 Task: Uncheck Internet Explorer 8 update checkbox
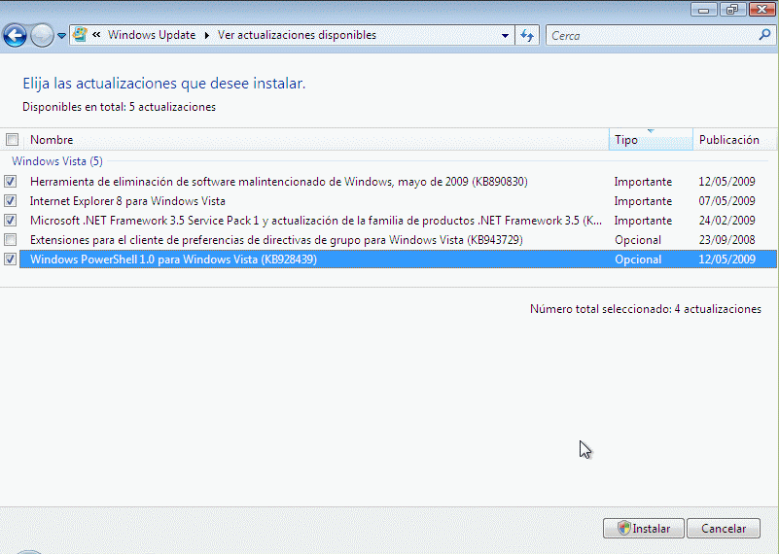pos(11,201)
